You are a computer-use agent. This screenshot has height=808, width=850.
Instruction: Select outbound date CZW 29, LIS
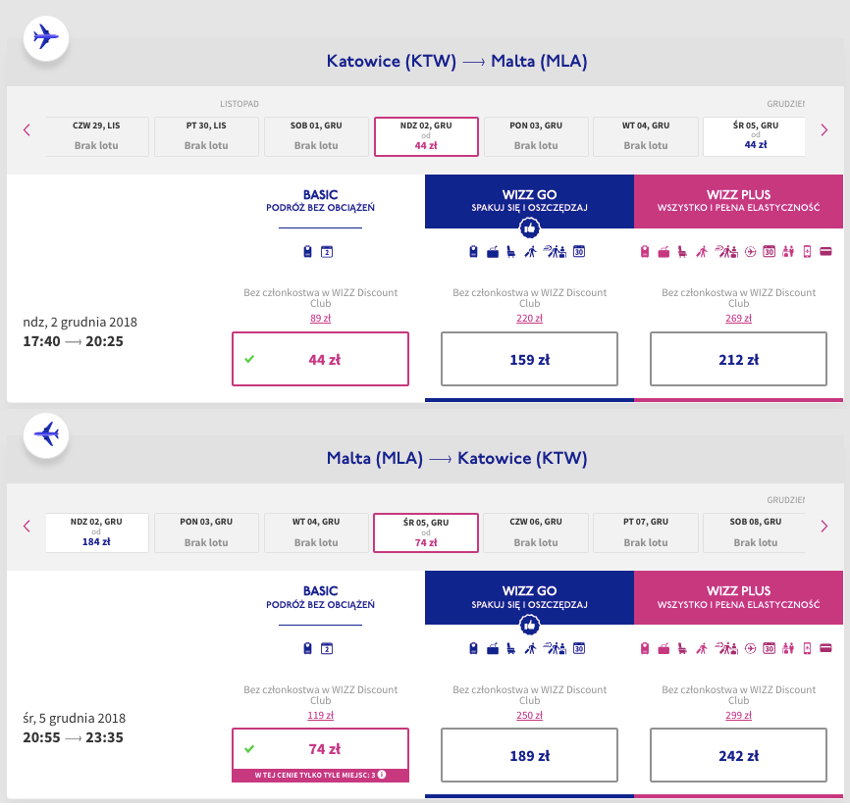click(97, 136)
